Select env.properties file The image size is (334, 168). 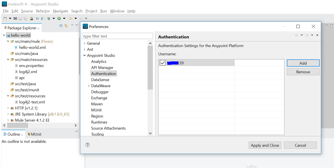pyautogui.click(x=31, y=66)
